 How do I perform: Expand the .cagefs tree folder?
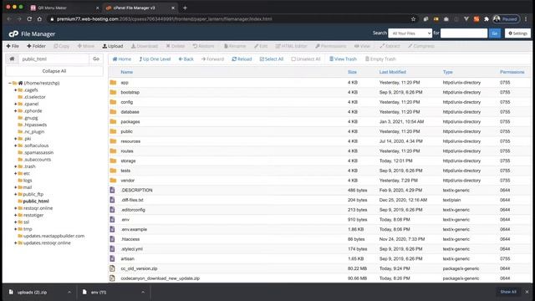pyautogui.click(x=15, y=90)
